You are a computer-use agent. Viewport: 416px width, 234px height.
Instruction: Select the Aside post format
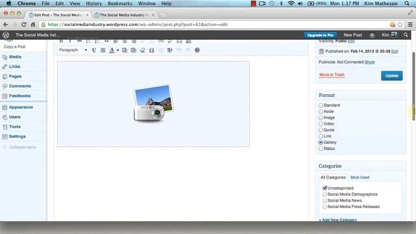coord(320,111)
